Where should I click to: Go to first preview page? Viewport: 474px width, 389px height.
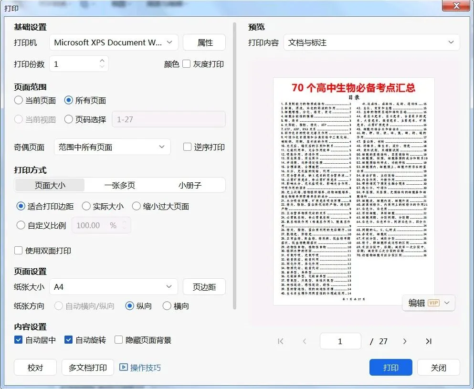tap(281, 341)
